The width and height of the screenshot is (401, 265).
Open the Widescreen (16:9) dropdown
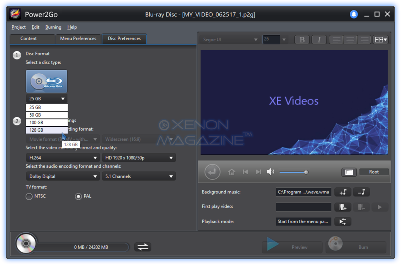click(x=139, y=139)
